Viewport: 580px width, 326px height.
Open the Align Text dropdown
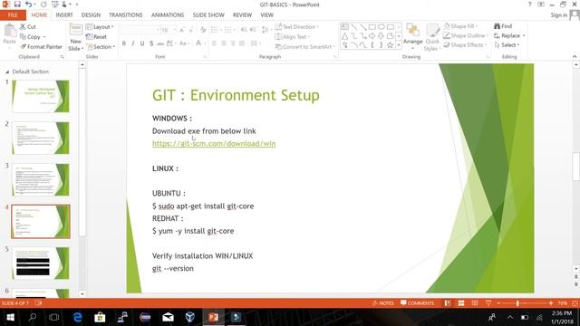293,36
